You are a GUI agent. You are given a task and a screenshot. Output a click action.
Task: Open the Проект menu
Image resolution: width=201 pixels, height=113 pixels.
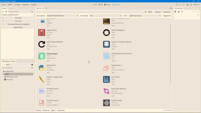[10, 5]
